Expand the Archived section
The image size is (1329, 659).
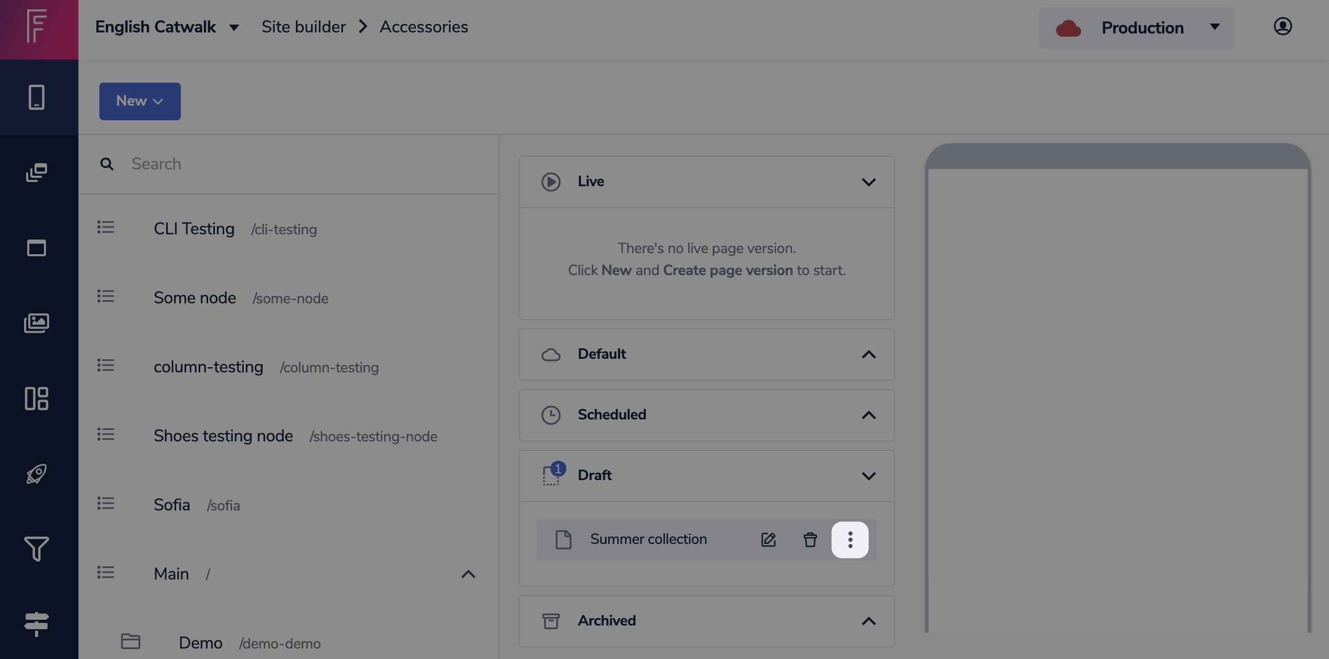click(x=868, y=621)
